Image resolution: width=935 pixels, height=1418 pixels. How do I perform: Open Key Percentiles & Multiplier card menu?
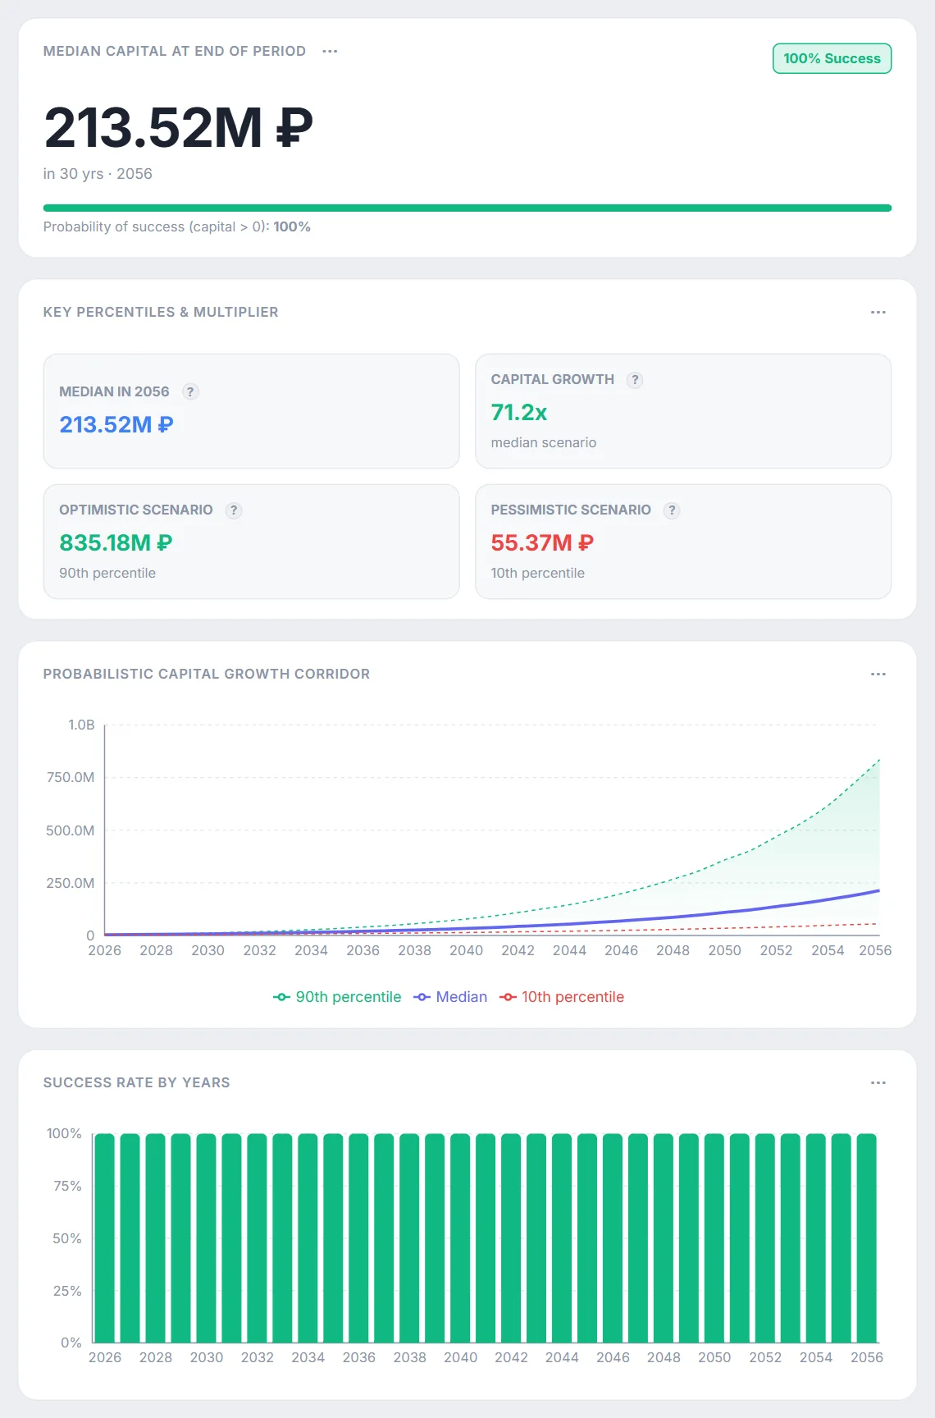(x=878, y=312)
